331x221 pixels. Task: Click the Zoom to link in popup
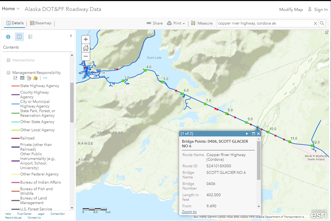[x=189, y=212]
